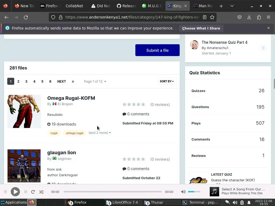Switch to the M.U.G.E.N tab
The width and height of the screenshot is (275, 206).
coord(152,6)
